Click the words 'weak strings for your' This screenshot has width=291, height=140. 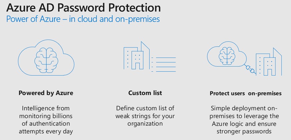click(x=145, y=116)
